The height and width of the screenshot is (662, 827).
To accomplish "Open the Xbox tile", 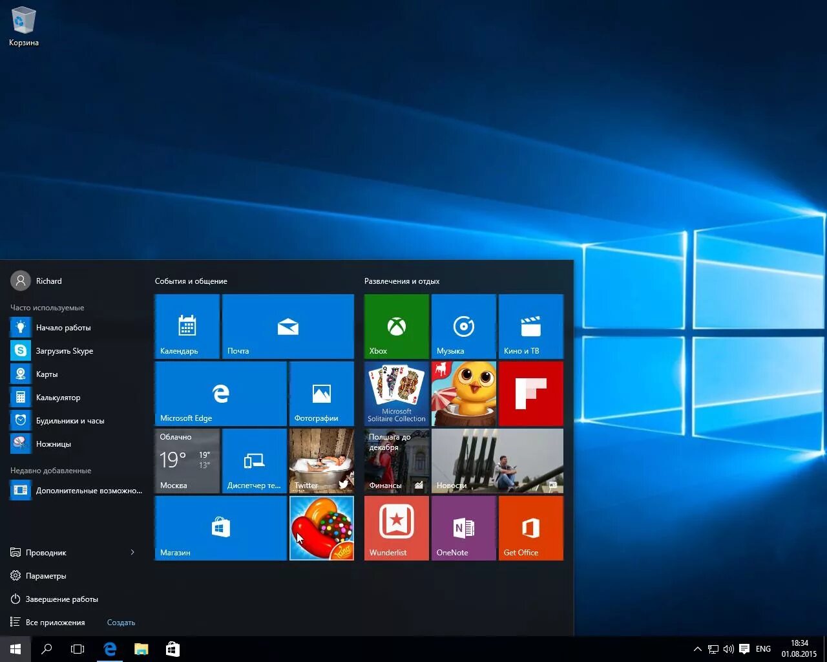I will tap(397, 326).
